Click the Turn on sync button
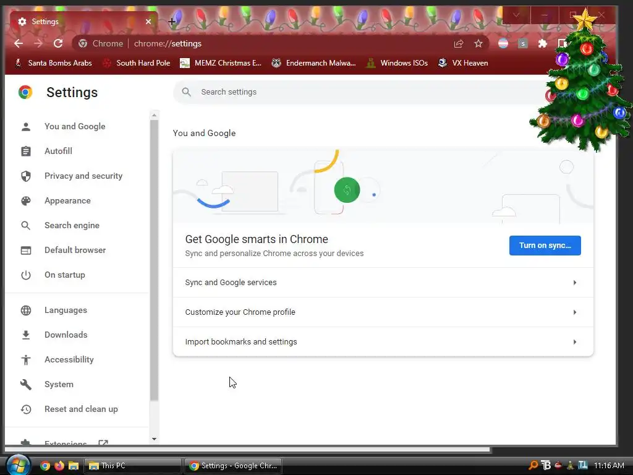Viewport: 633px width, 475px height. pos(545,246)
